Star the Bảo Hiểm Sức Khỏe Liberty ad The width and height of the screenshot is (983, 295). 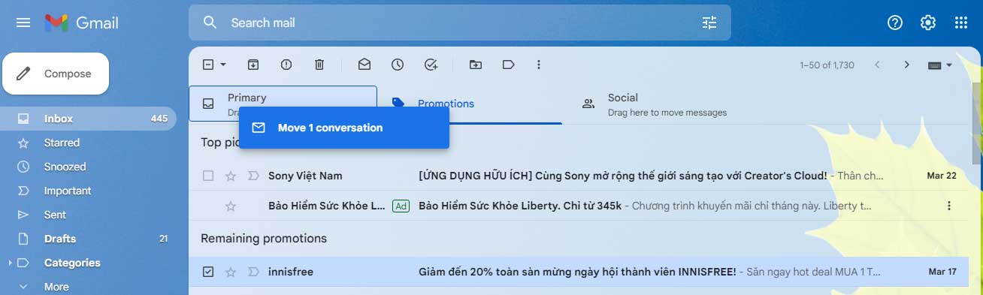click(231, 206)
